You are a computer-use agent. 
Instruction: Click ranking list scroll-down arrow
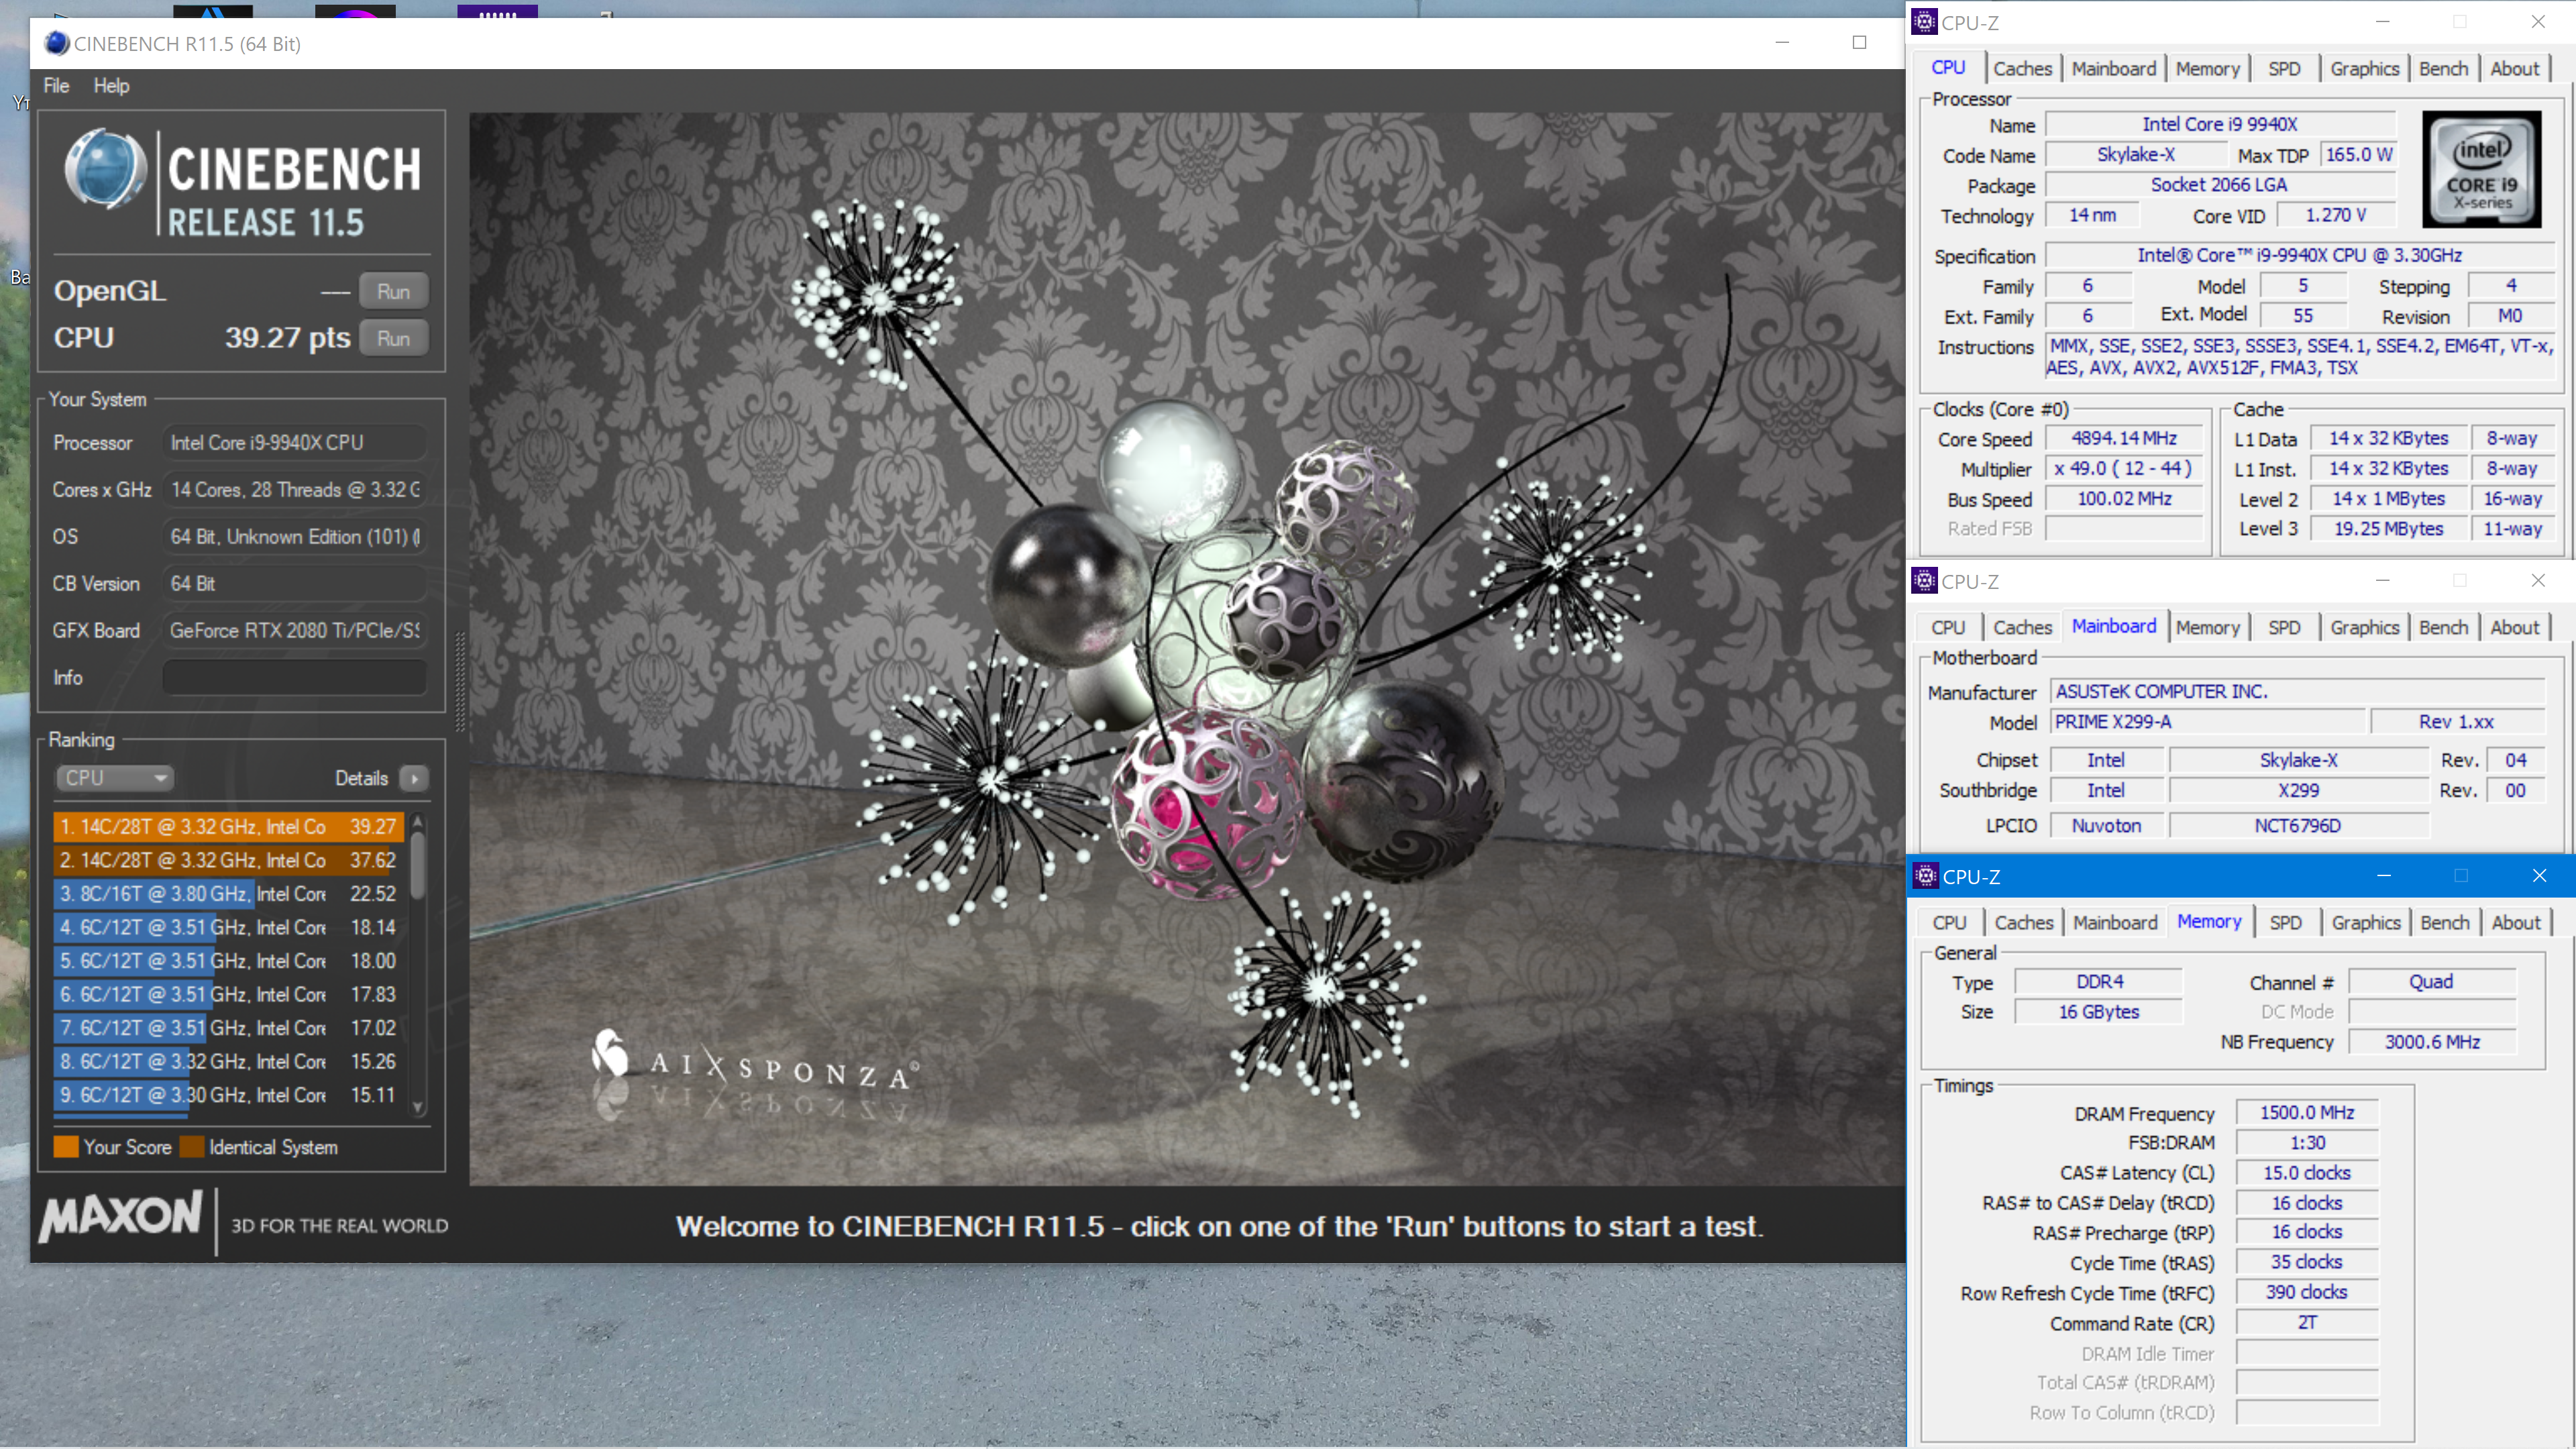pyautogui.click(x=418, y=1107)
